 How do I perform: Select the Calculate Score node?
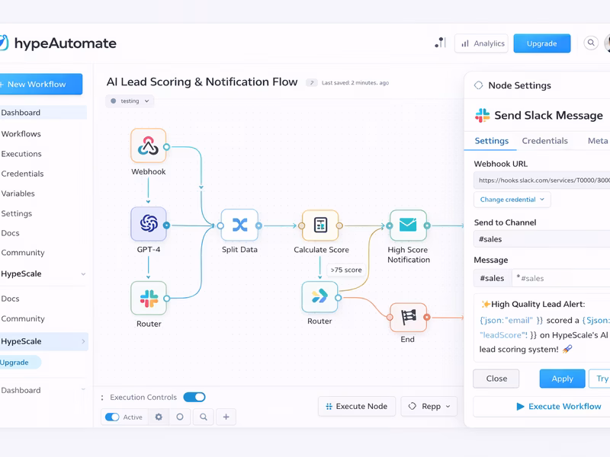pos(320,225)
